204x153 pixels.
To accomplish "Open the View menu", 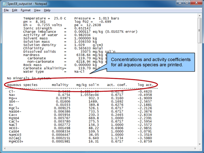I will pyautogui.click(x=37, y=10).
